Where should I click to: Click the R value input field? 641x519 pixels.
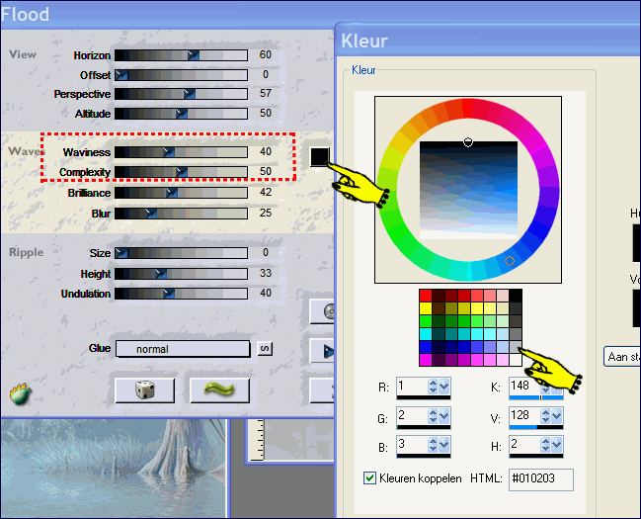412,386
